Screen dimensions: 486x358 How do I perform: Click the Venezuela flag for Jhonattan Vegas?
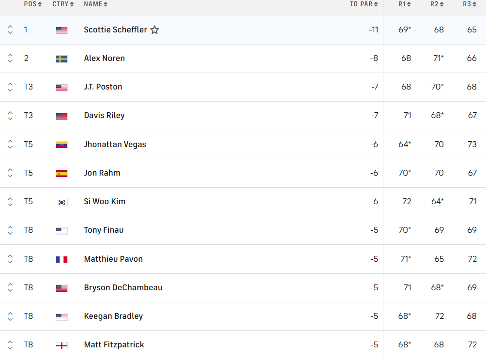tap(61, 144)
